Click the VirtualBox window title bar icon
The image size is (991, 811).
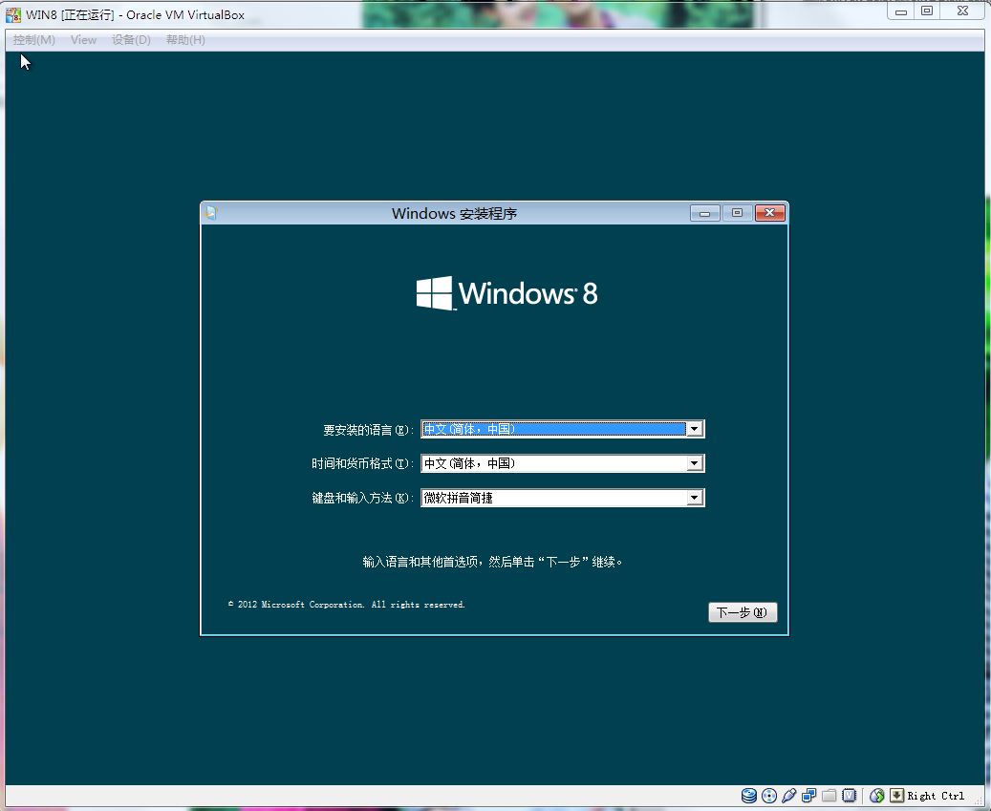point(13,14)
